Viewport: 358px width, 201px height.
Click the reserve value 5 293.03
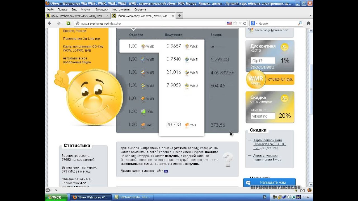point(220,59)
